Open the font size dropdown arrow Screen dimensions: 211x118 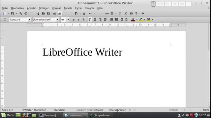pyautogui.click(x=68, y=20)
